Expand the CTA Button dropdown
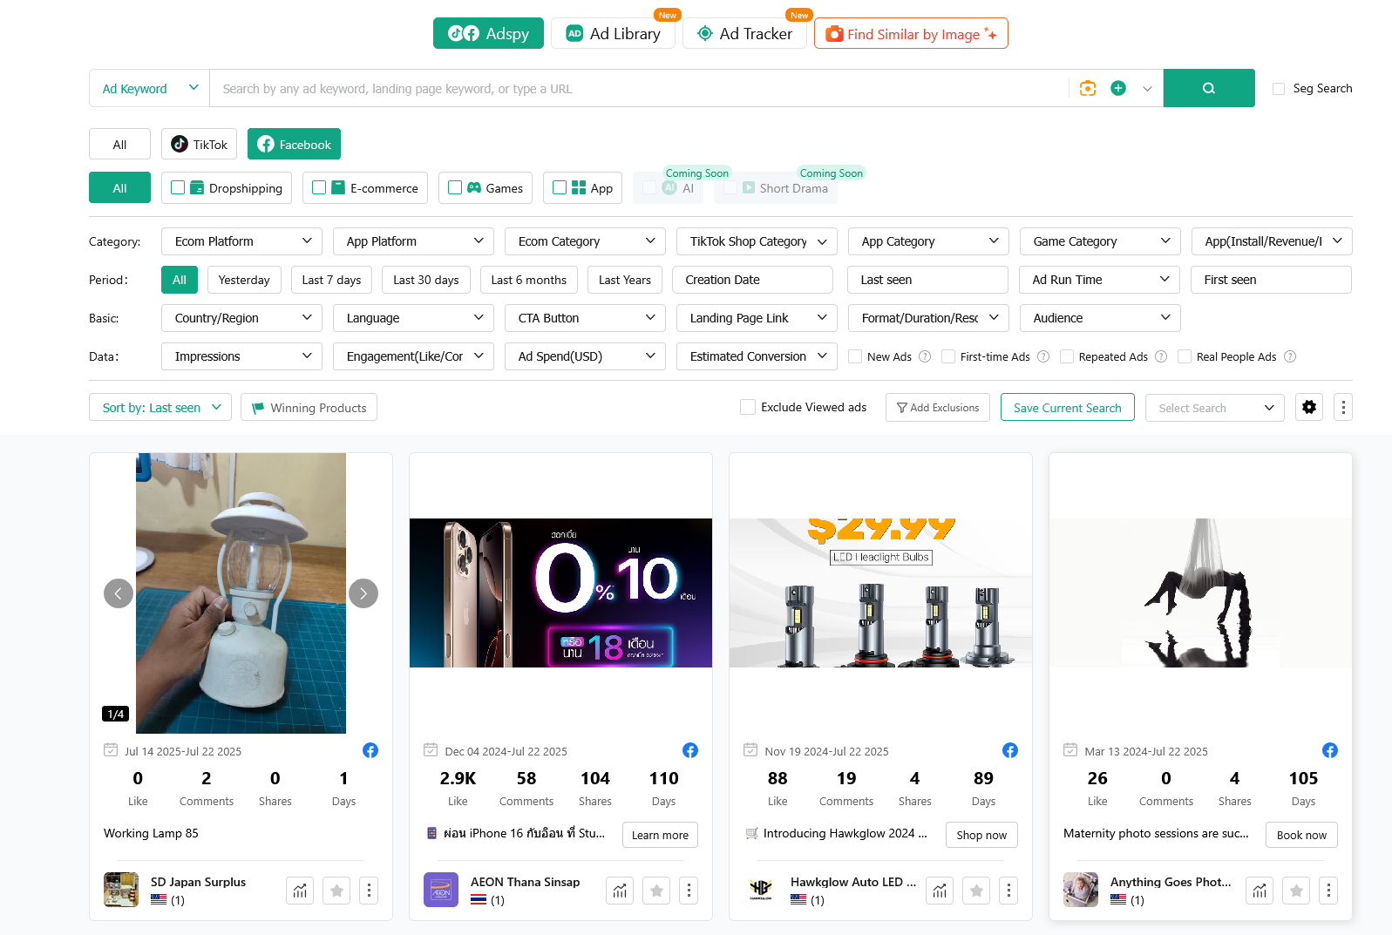The height and width of the screenshot is (935, 1392). [x=585, y=318]
